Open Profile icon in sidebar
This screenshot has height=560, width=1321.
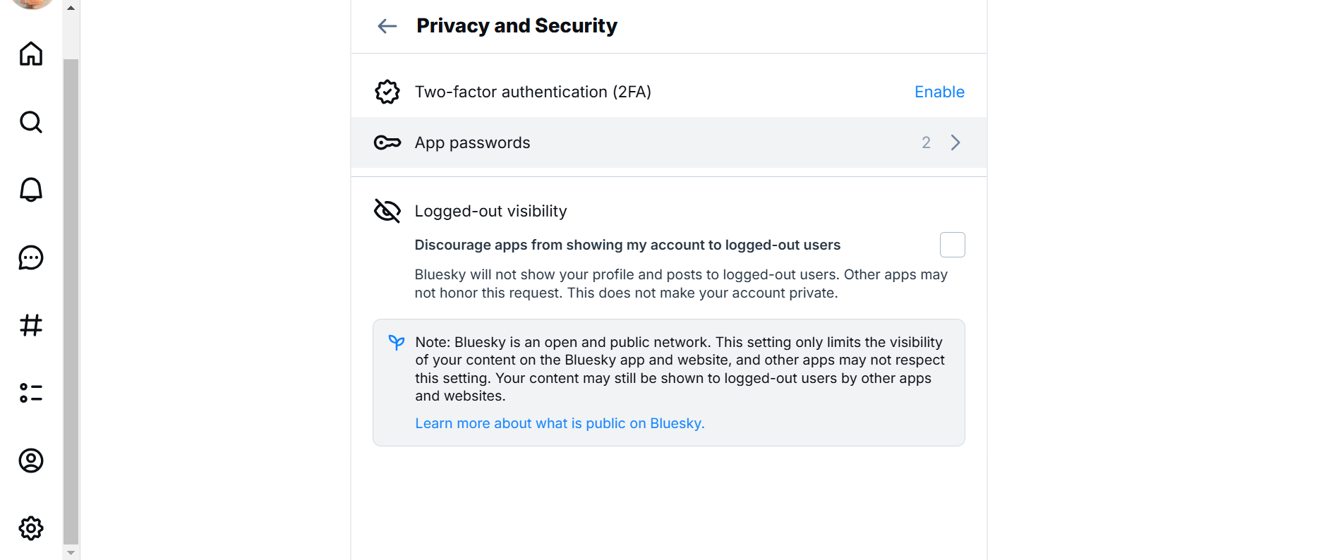[31, 461]
